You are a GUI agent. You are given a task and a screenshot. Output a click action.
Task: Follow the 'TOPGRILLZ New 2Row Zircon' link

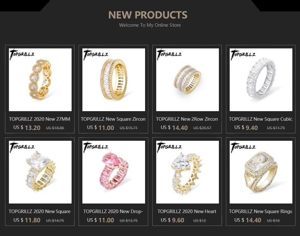(187, 119)
